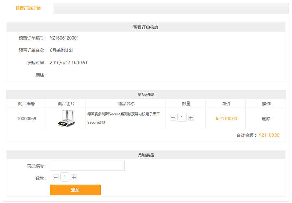Click product number 10000068 cell
Viewport: 292px width, 203px height.
pos(27,119)
